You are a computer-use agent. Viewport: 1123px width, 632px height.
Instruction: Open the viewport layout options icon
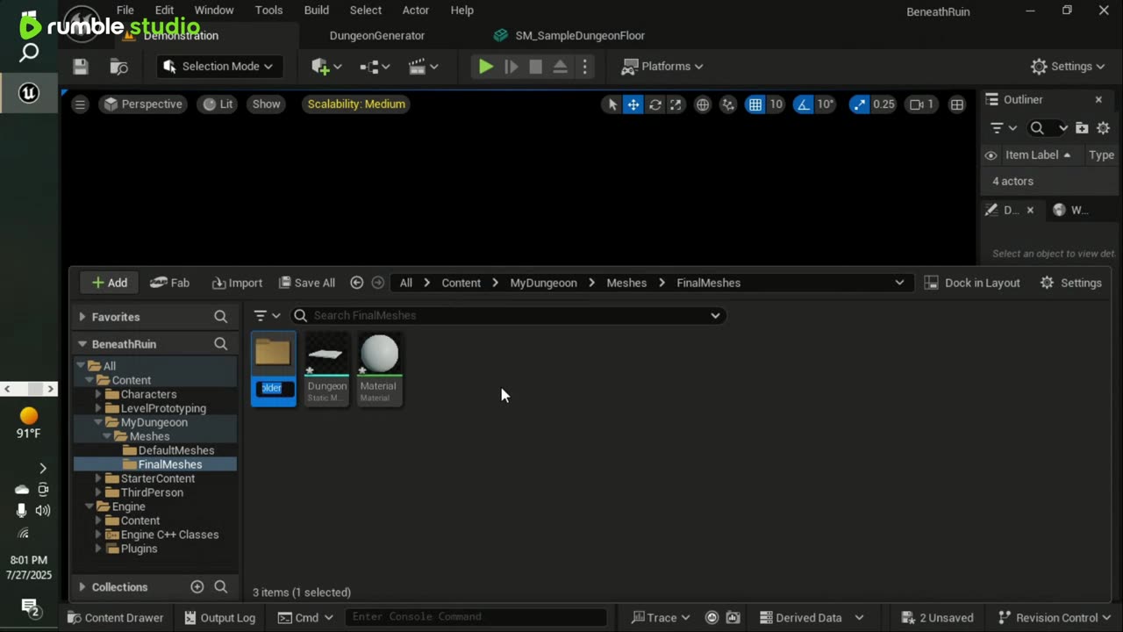957,104
